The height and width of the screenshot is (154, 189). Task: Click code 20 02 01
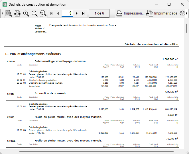(21, 80)
